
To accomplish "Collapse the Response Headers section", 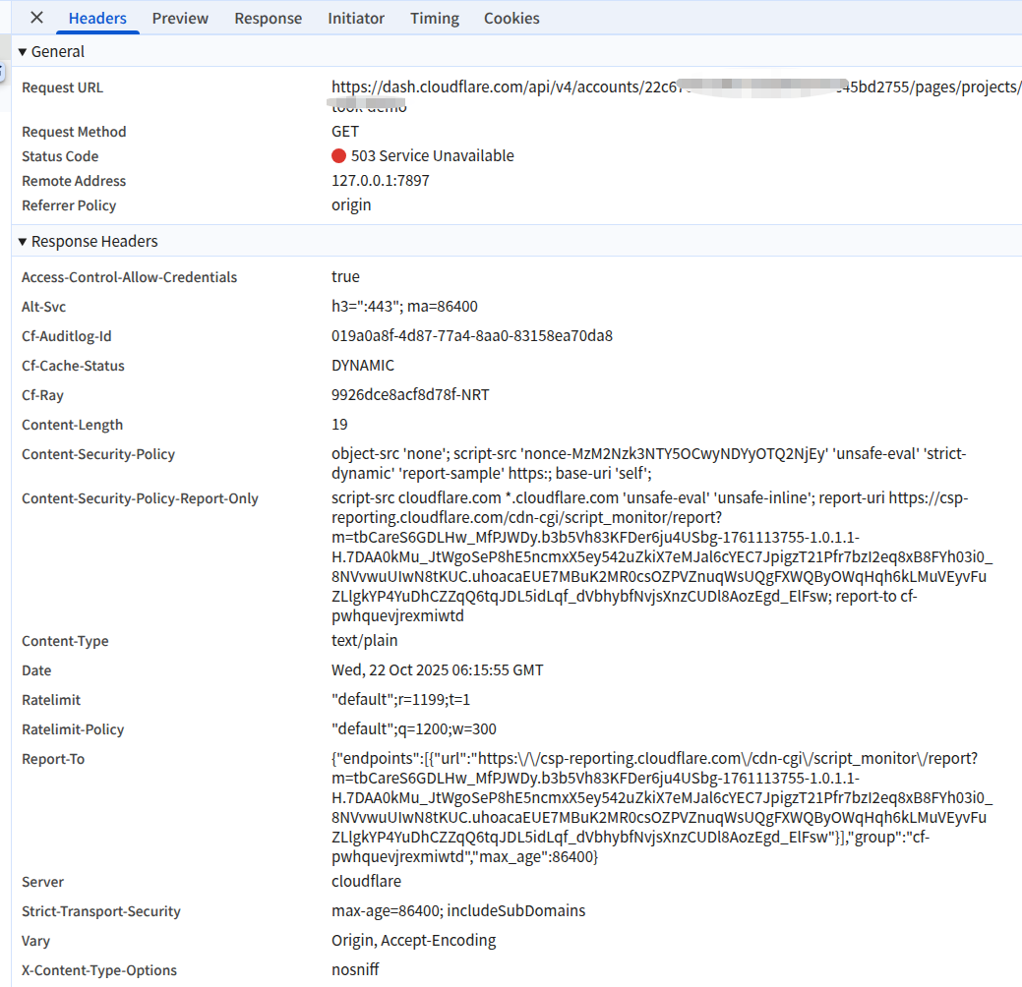I will point(23,242).
